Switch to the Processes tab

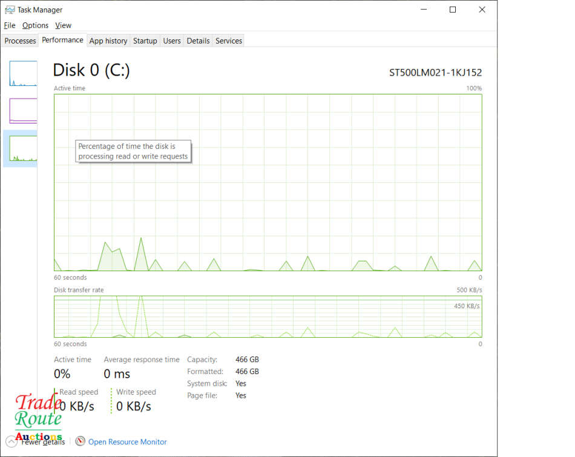click(x=20, y=41)
